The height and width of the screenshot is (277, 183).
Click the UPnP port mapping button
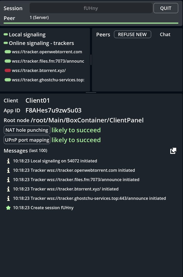point(27,140)
